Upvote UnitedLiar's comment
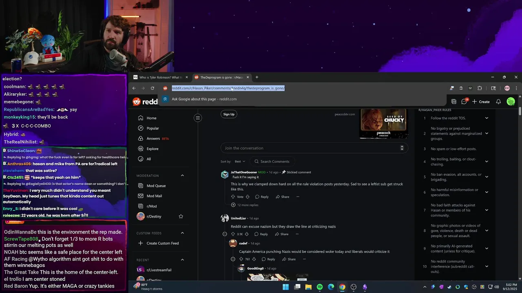 [233, 234]
